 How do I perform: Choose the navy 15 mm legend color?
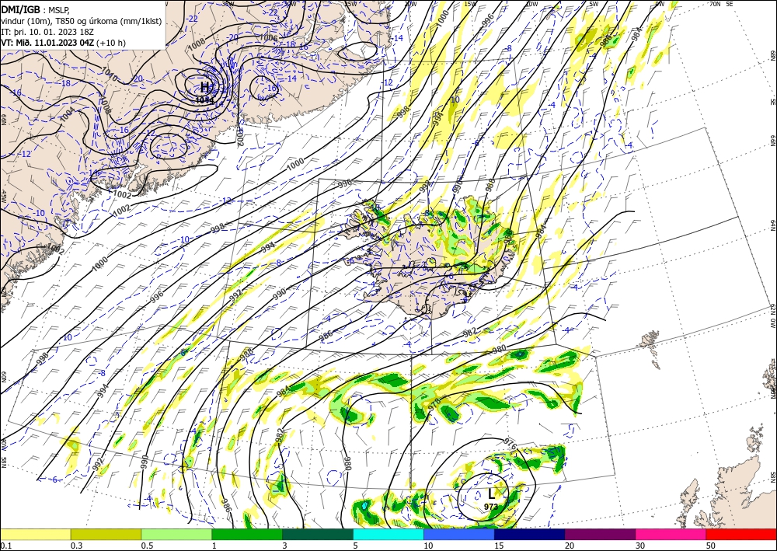[x=530, y=534]
